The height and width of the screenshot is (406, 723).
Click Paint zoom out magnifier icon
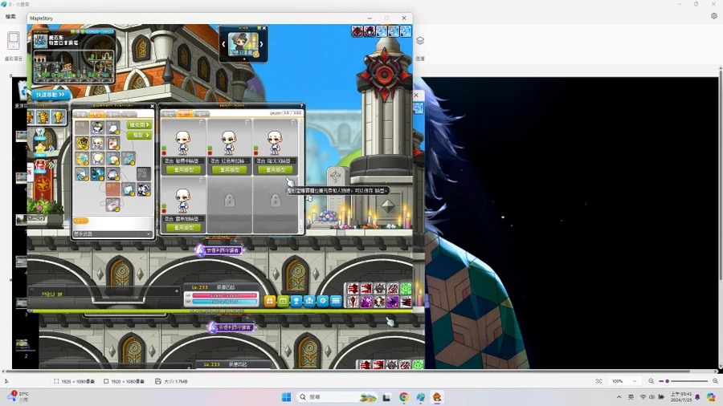click(651, 381)
